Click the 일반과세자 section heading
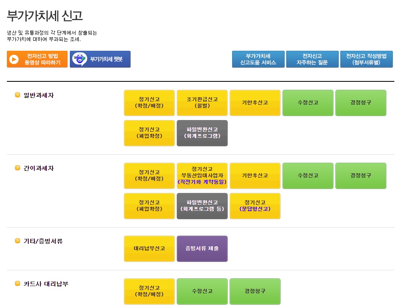 pyautogui.click(x=39, y=95)
